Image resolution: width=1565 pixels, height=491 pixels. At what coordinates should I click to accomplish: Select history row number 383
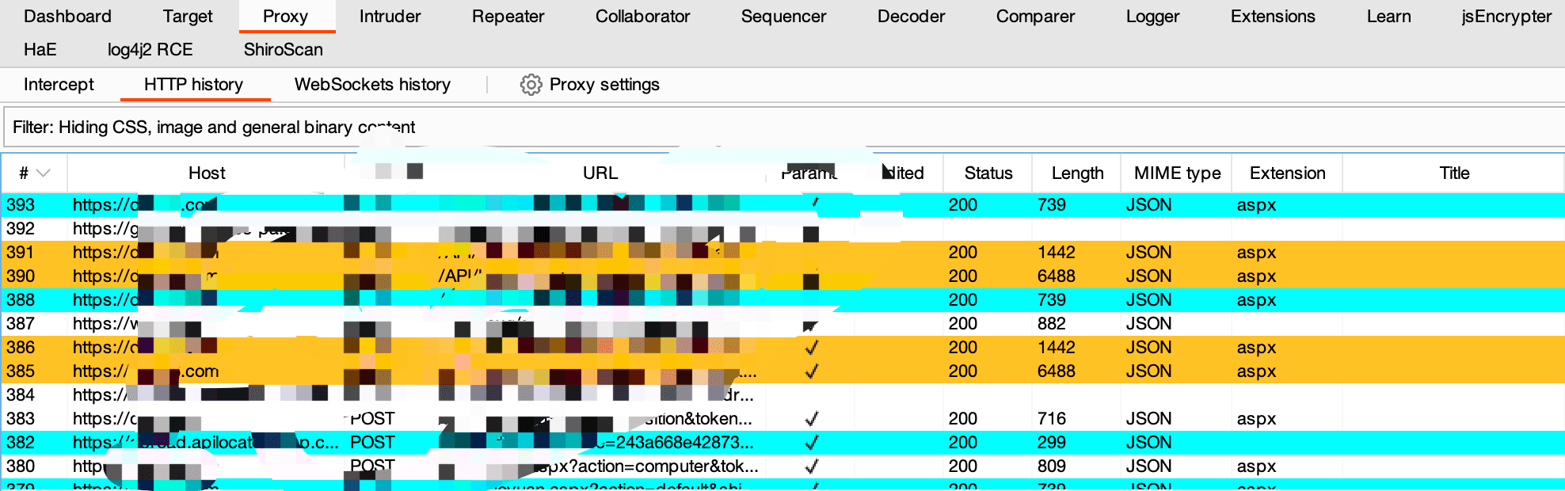(782, 418)
